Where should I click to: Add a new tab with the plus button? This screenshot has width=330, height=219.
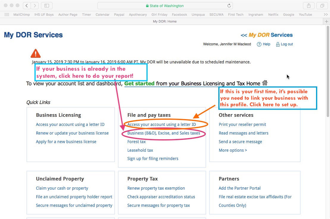pos(326,21)
